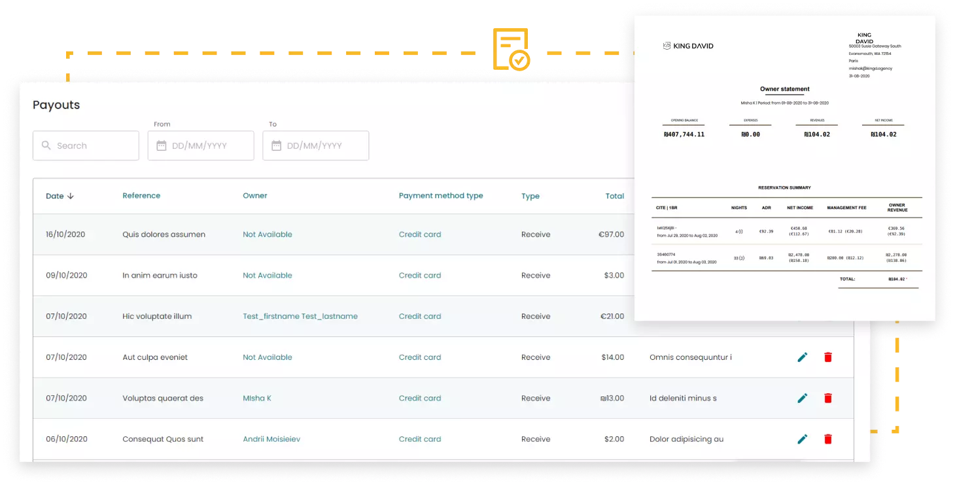This screenshot has width=955, height=486.
Task: Open Test_firstname Test_lastname owner link
Action: click(300, 316)
